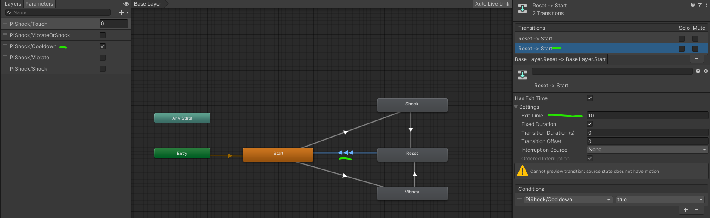Viewport: 710px width, 218px height.
Task: Check Solo for the unselected Reset -> Start transition
Action: pos(682,39)
